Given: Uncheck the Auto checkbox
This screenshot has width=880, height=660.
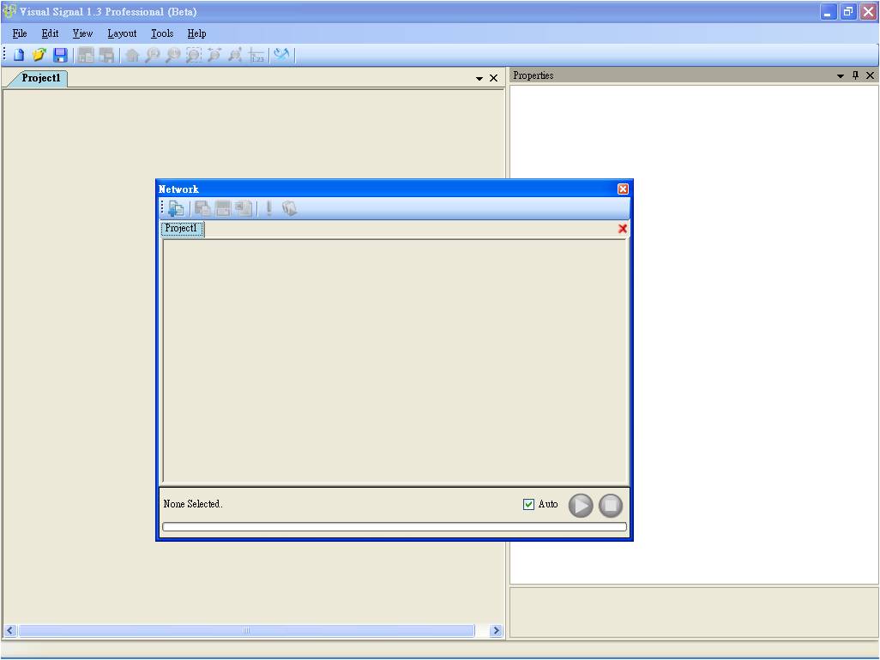Looking at the screenshot, I should pos(528,504).
